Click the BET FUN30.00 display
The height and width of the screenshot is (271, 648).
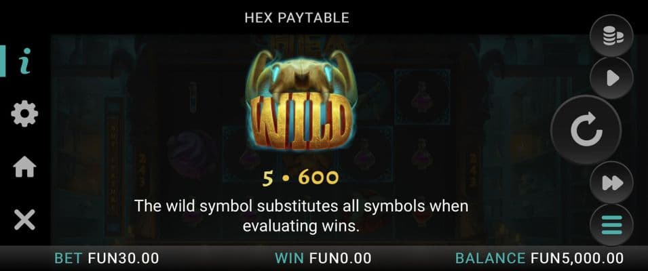coord(107,258)
